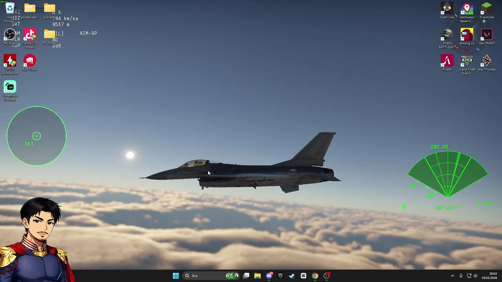The height and width of the screenshot is (282, 502).
Task: Click the circular 9K3 target indicator
Action: (x=36, y=136)
